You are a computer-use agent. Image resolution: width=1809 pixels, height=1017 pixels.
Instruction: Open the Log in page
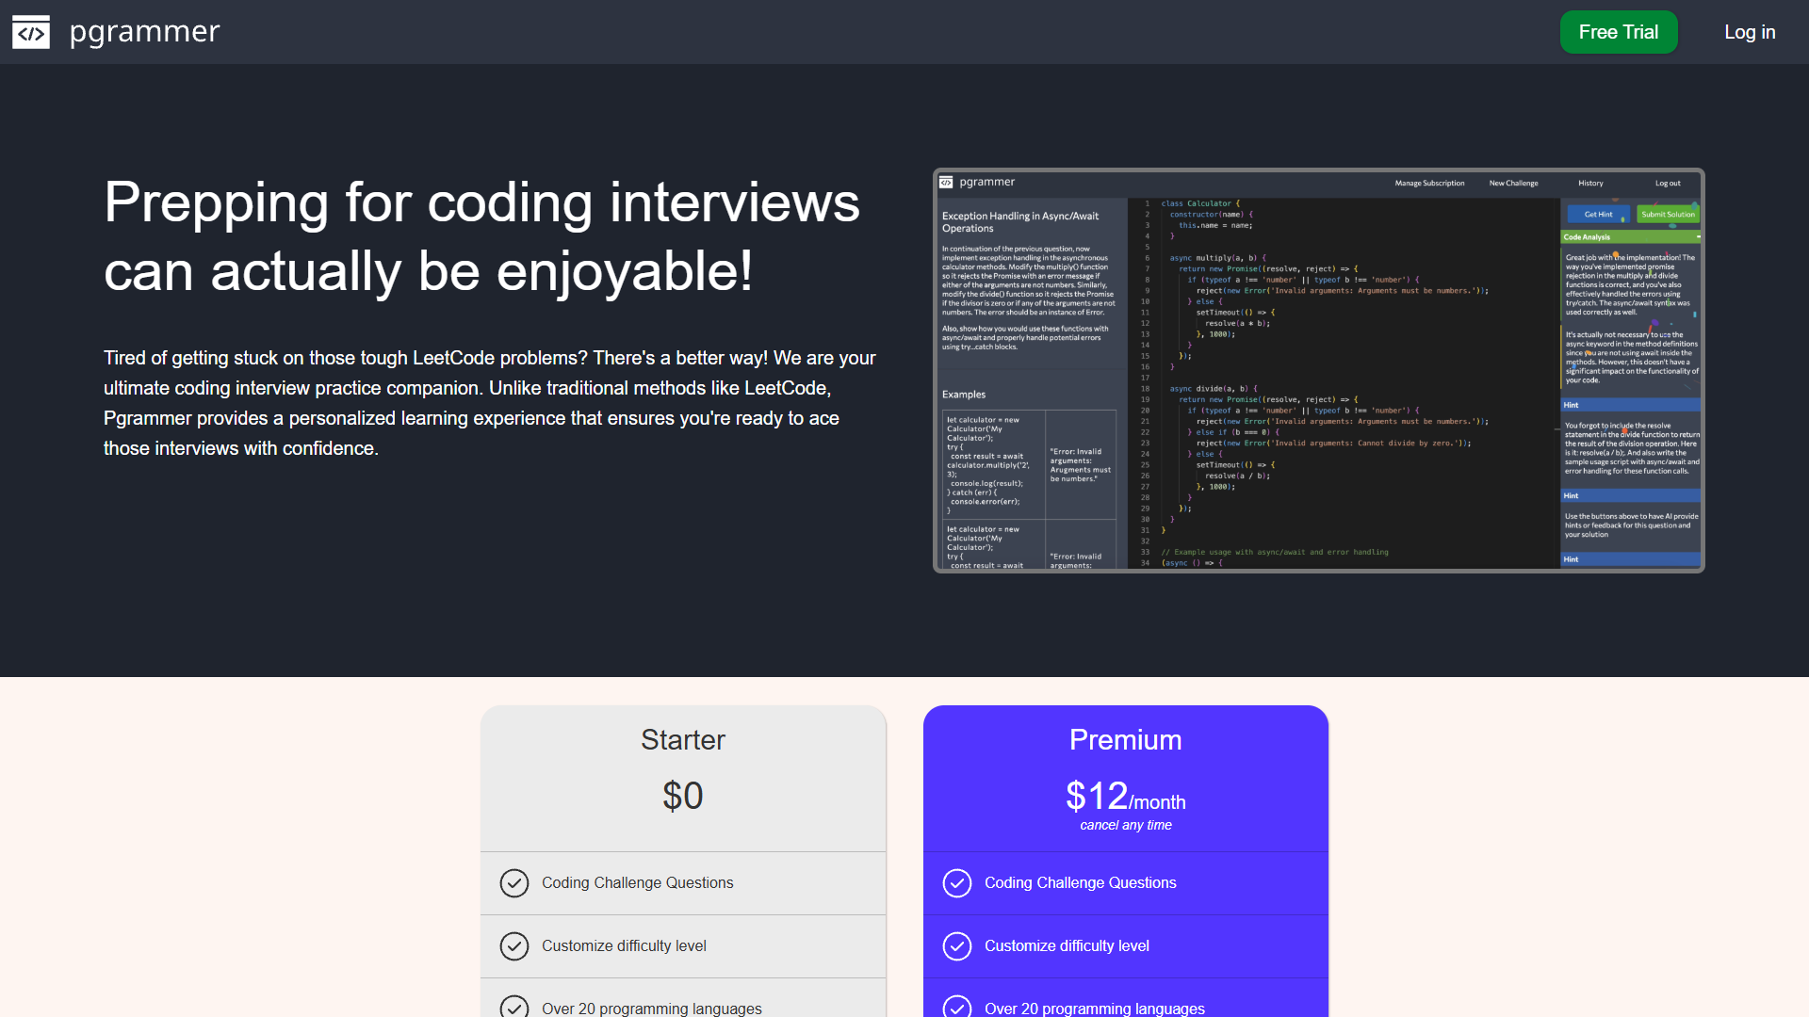click(1750, 32)
